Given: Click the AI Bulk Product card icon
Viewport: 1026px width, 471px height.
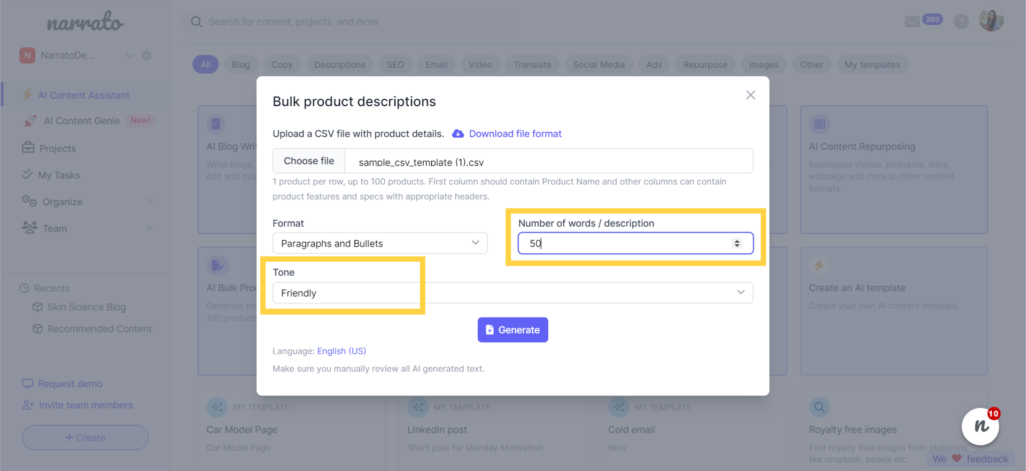Looking at the screenshot, I should point(217,265).
